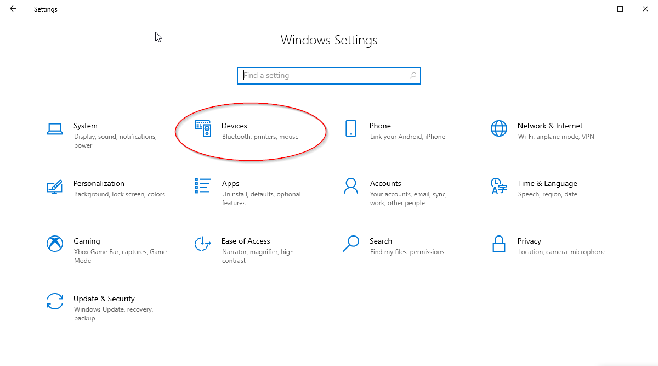Click 'Narrator, magnifier, high contrast' description
Screen dimensions: 658x366
point(258,256)
